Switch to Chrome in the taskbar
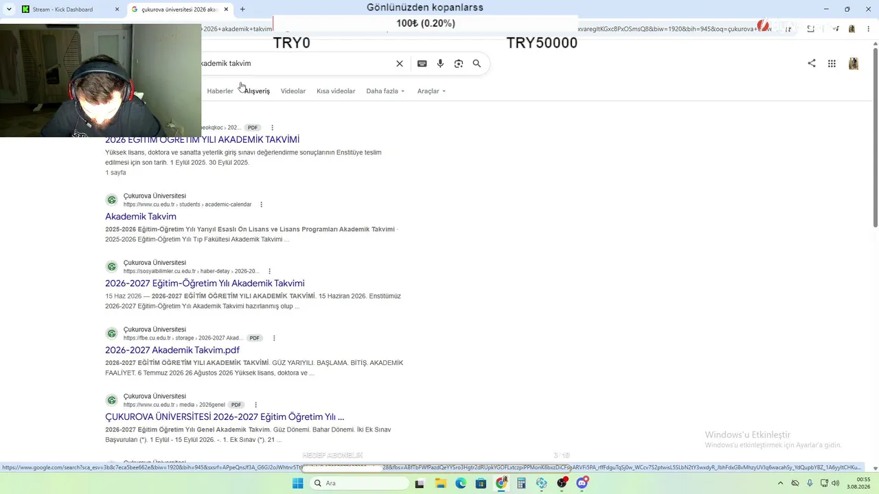Image resolution: width=879 pixels, height=494 pixels. 501,483
